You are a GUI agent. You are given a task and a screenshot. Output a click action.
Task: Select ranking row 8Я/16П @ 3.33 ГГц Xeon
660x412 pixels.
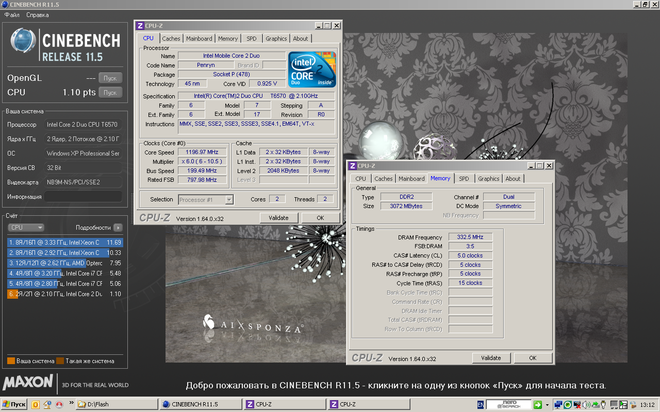click(65, 242)
